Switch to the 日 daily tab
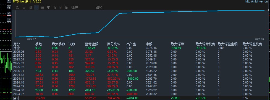 (24, 7)
